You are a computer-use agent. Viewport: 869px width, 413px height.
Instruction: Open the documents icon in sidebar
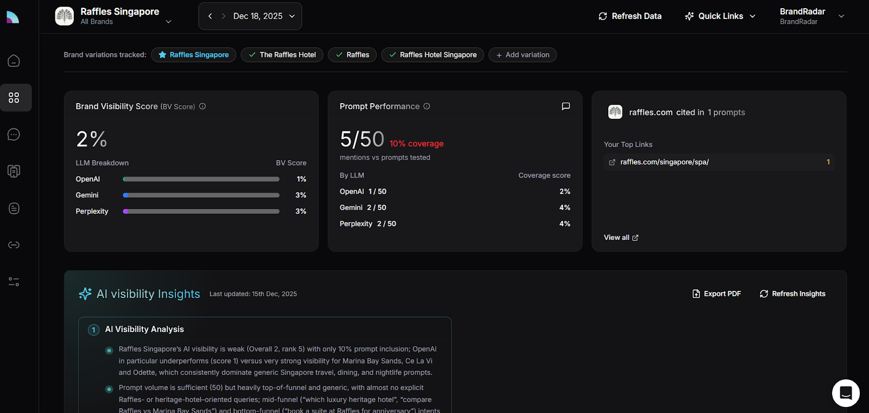[x=14, y=171]
